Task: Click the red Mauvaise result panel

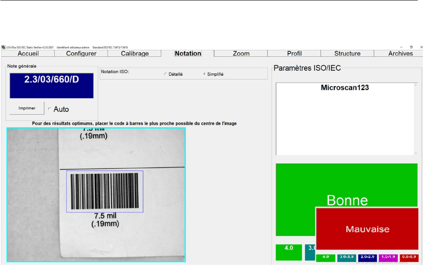Action: pyautogui.click(x=367, y=229)
